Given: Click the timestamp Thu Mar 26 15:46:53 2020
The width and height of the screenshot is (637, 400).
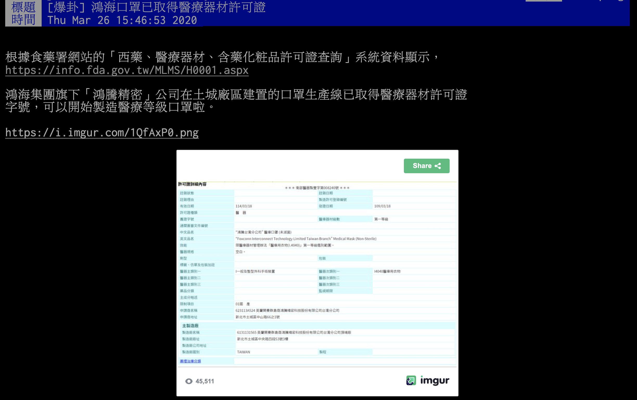Looking at the screenshot, I should 122,20.
